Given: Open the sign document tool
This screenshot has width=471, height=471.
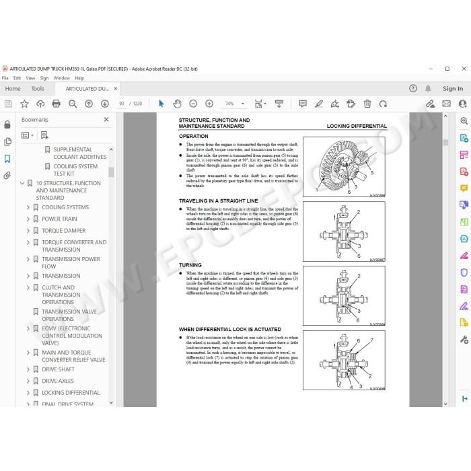Looking at the screenshot, I should click(x=334, y=104).
